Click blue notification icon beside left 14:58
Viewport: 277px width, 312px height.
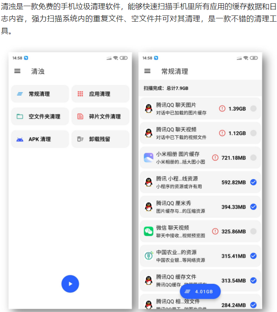coord(26,58)
